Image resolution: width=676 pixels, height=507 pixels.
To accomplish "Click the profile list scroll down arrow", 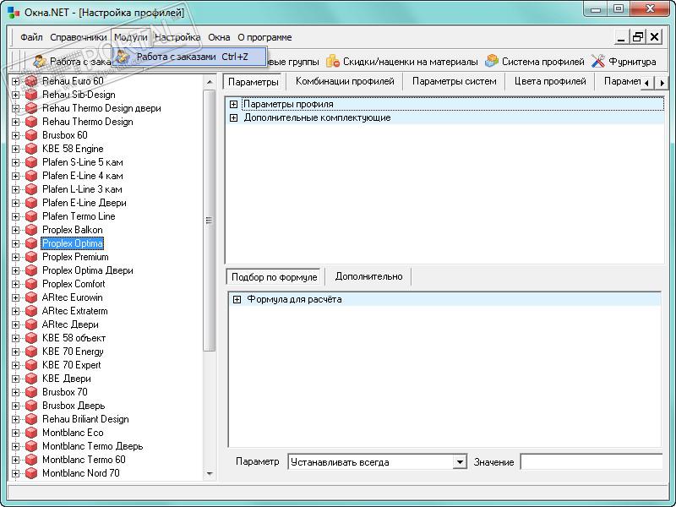I will pos(210,474).
